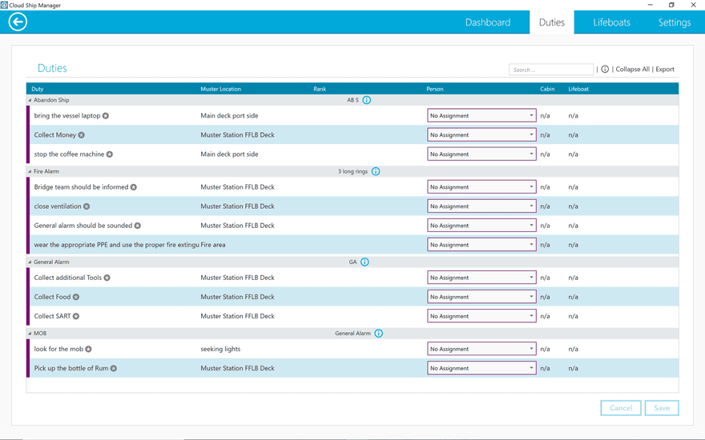
Task: Click the 'wear the appropriate PPE' duty text
Action: pyautogui.click(x=116, y=245)
